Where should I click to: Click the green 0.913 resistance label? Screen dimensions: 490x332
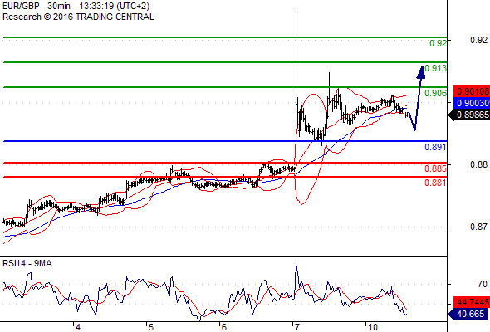point(435,68)
